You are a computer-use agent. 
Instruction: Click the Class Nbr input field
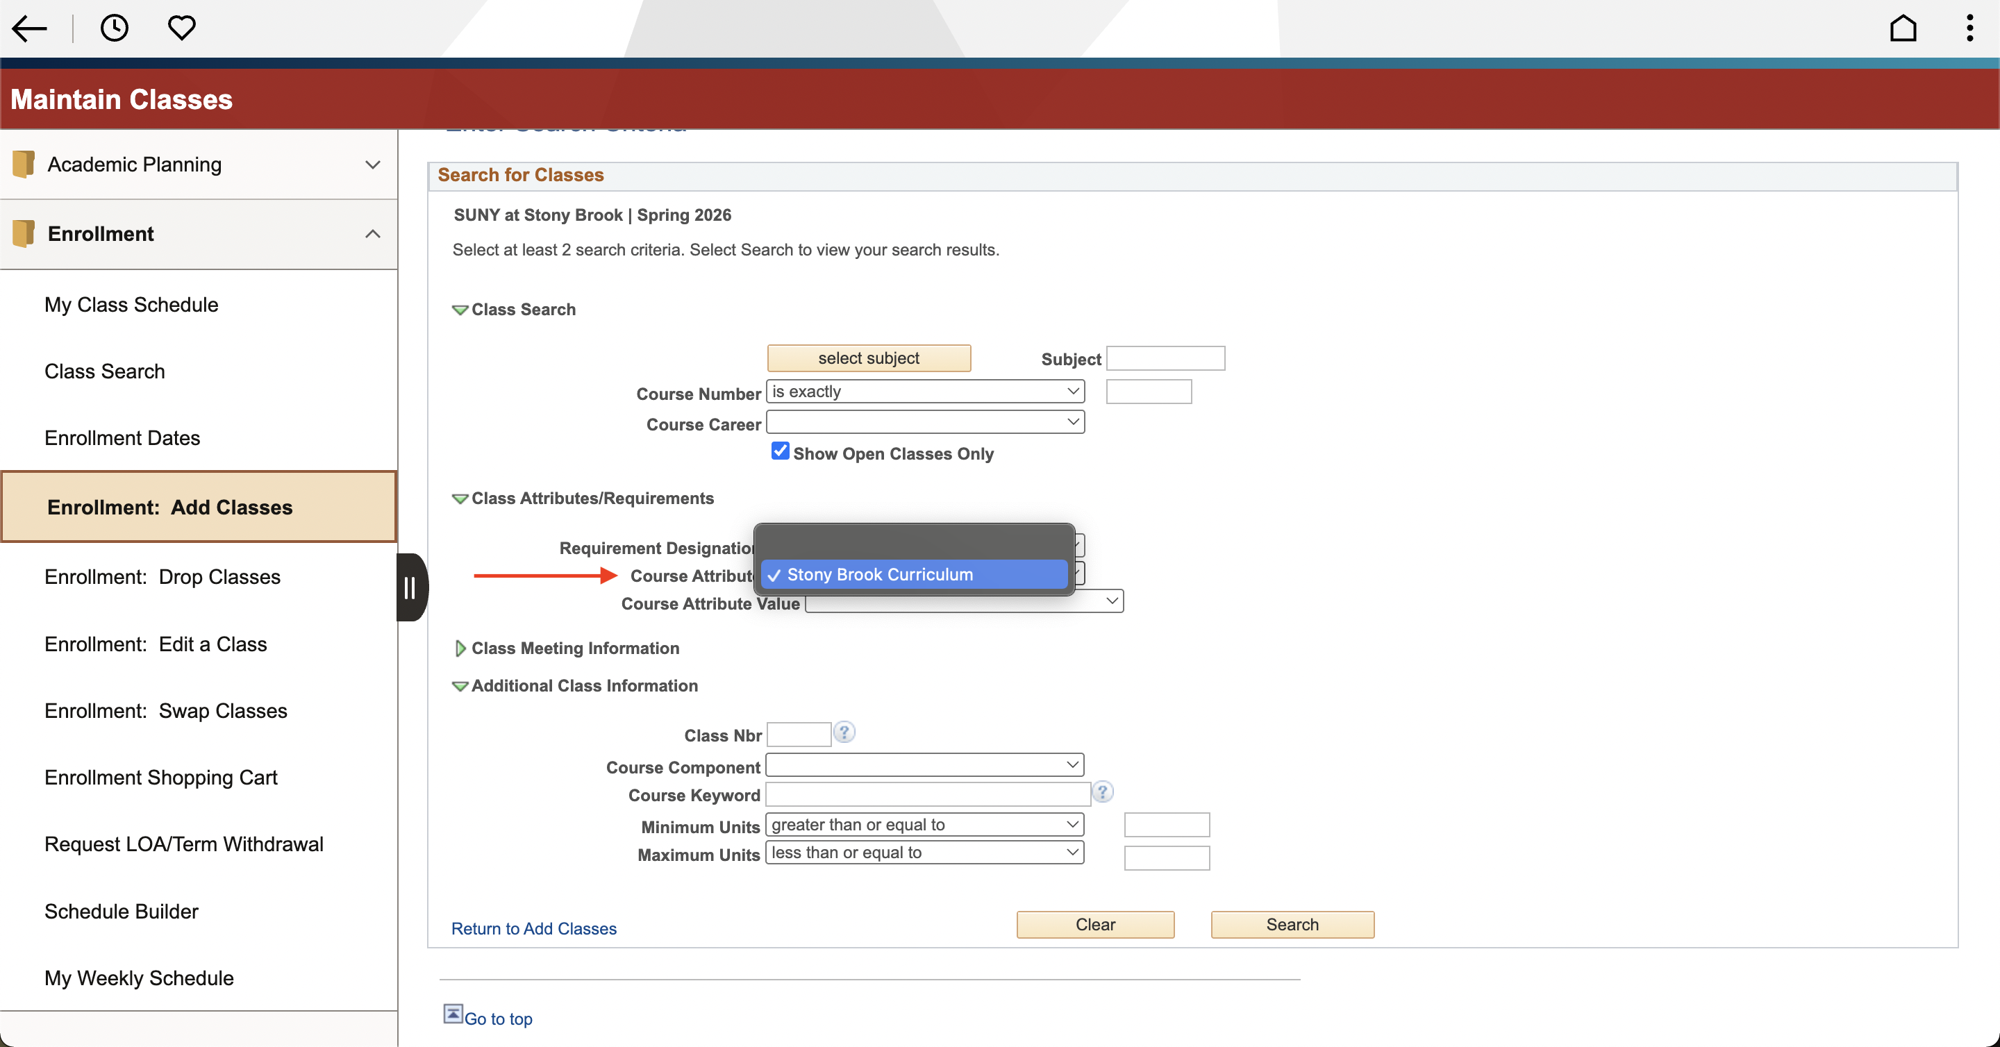799,735
